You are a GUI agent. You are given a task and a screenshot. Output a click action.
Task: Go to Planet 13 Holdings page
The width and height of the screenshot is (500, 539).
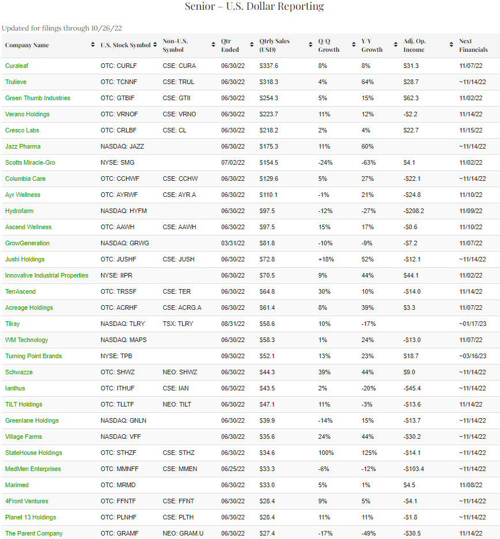click(31, 517)
